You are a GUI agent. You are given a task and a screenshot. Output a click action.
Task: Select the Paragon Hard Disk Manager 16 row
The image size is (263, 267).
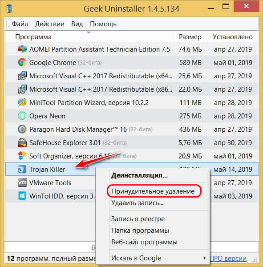click(132, 129)
